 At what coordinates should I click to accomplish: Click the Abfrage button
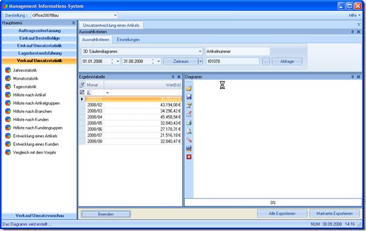point(287,61)
